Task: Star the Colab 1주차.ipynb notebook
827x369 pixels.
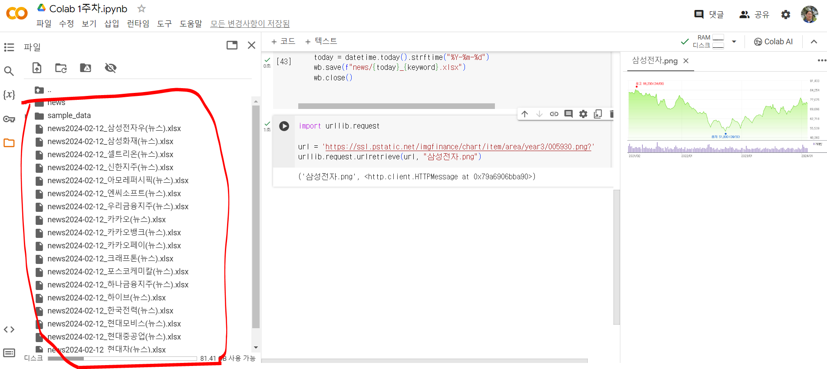Action: click(142, 8)
